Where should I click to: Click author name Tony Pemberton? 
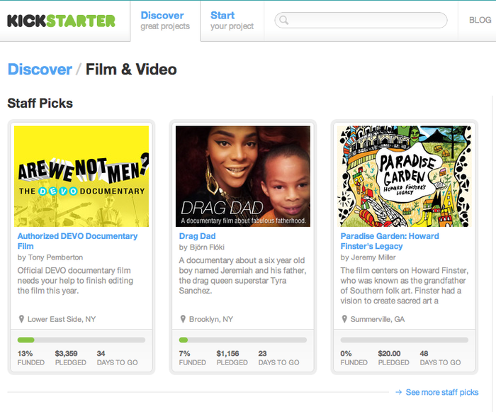coord(55,257)
